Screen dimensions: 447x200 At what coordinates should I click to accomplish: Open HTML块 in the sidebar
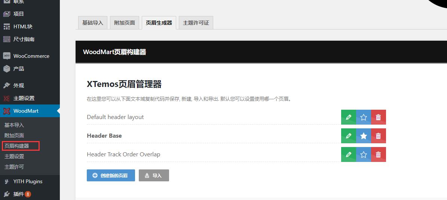(30, 26)
